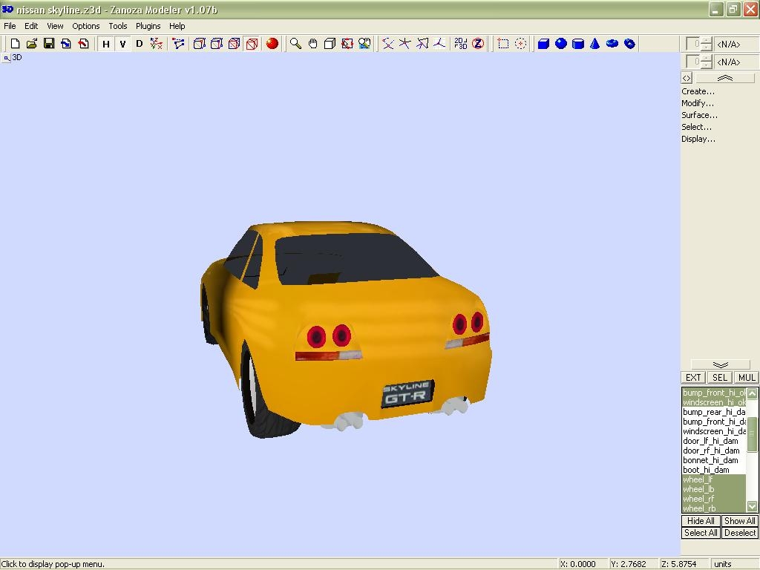Viewport: 760px width, 570px height.
Task: Toggle the H axis constraint button
Action: coord(105,44)
